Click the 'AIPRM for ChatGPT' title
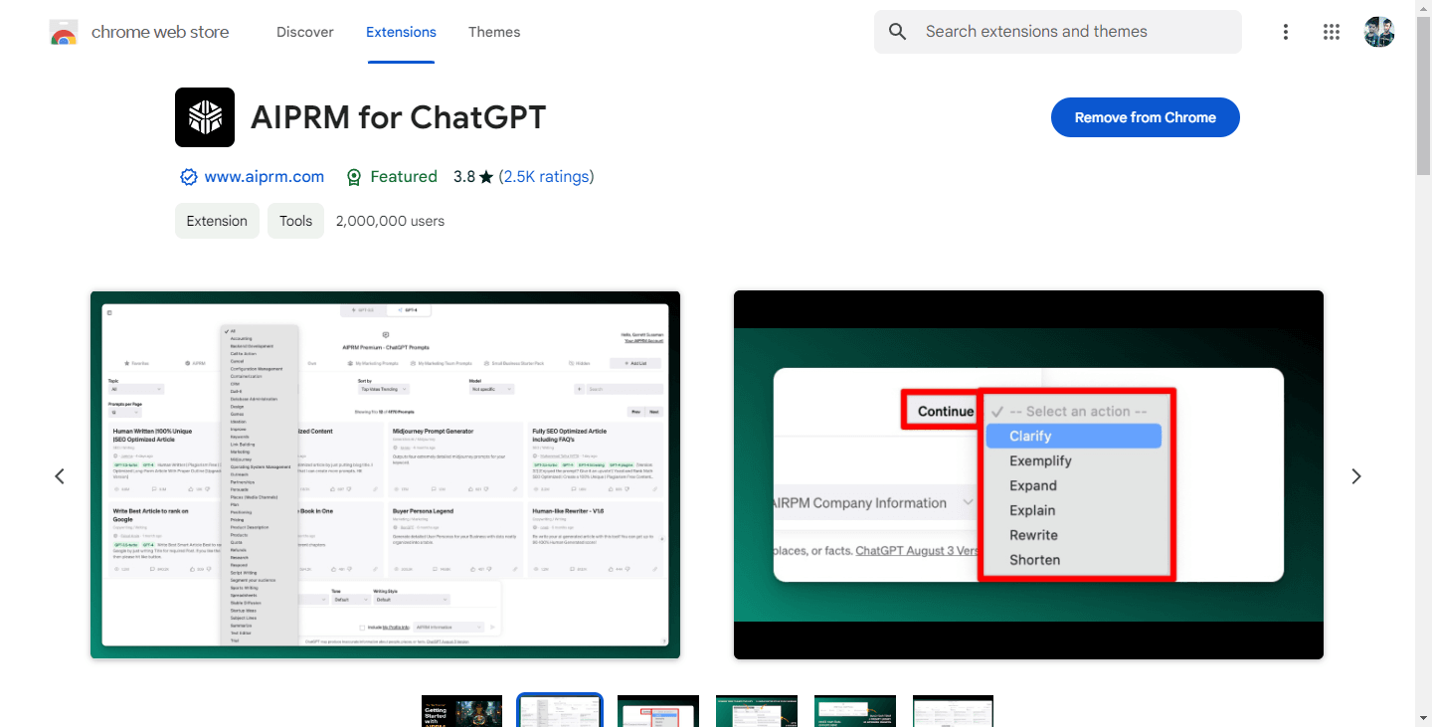This screenshot has width=1432, height=727. tap(399, 117)
